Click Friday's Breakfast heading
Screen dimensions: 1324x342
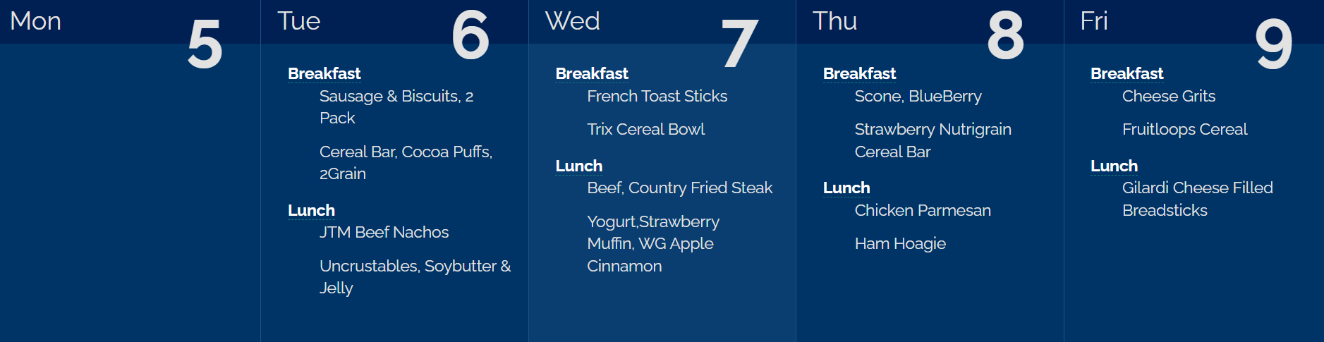(1126, 73)
